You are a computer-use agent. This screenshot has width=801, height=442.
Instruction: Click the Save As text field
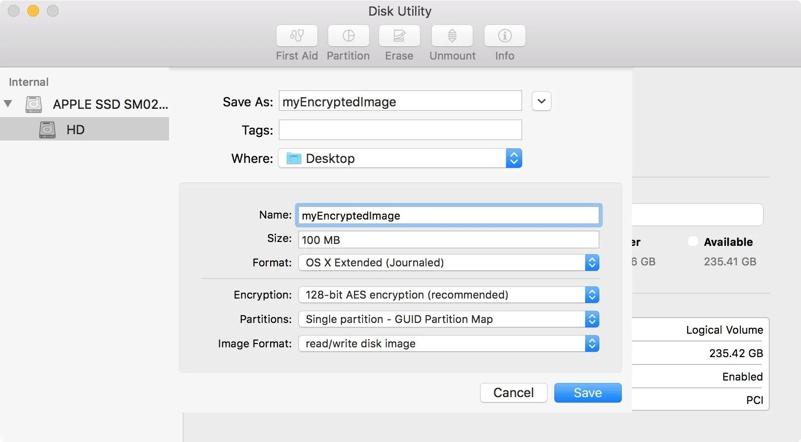click(x=400, y=101)
